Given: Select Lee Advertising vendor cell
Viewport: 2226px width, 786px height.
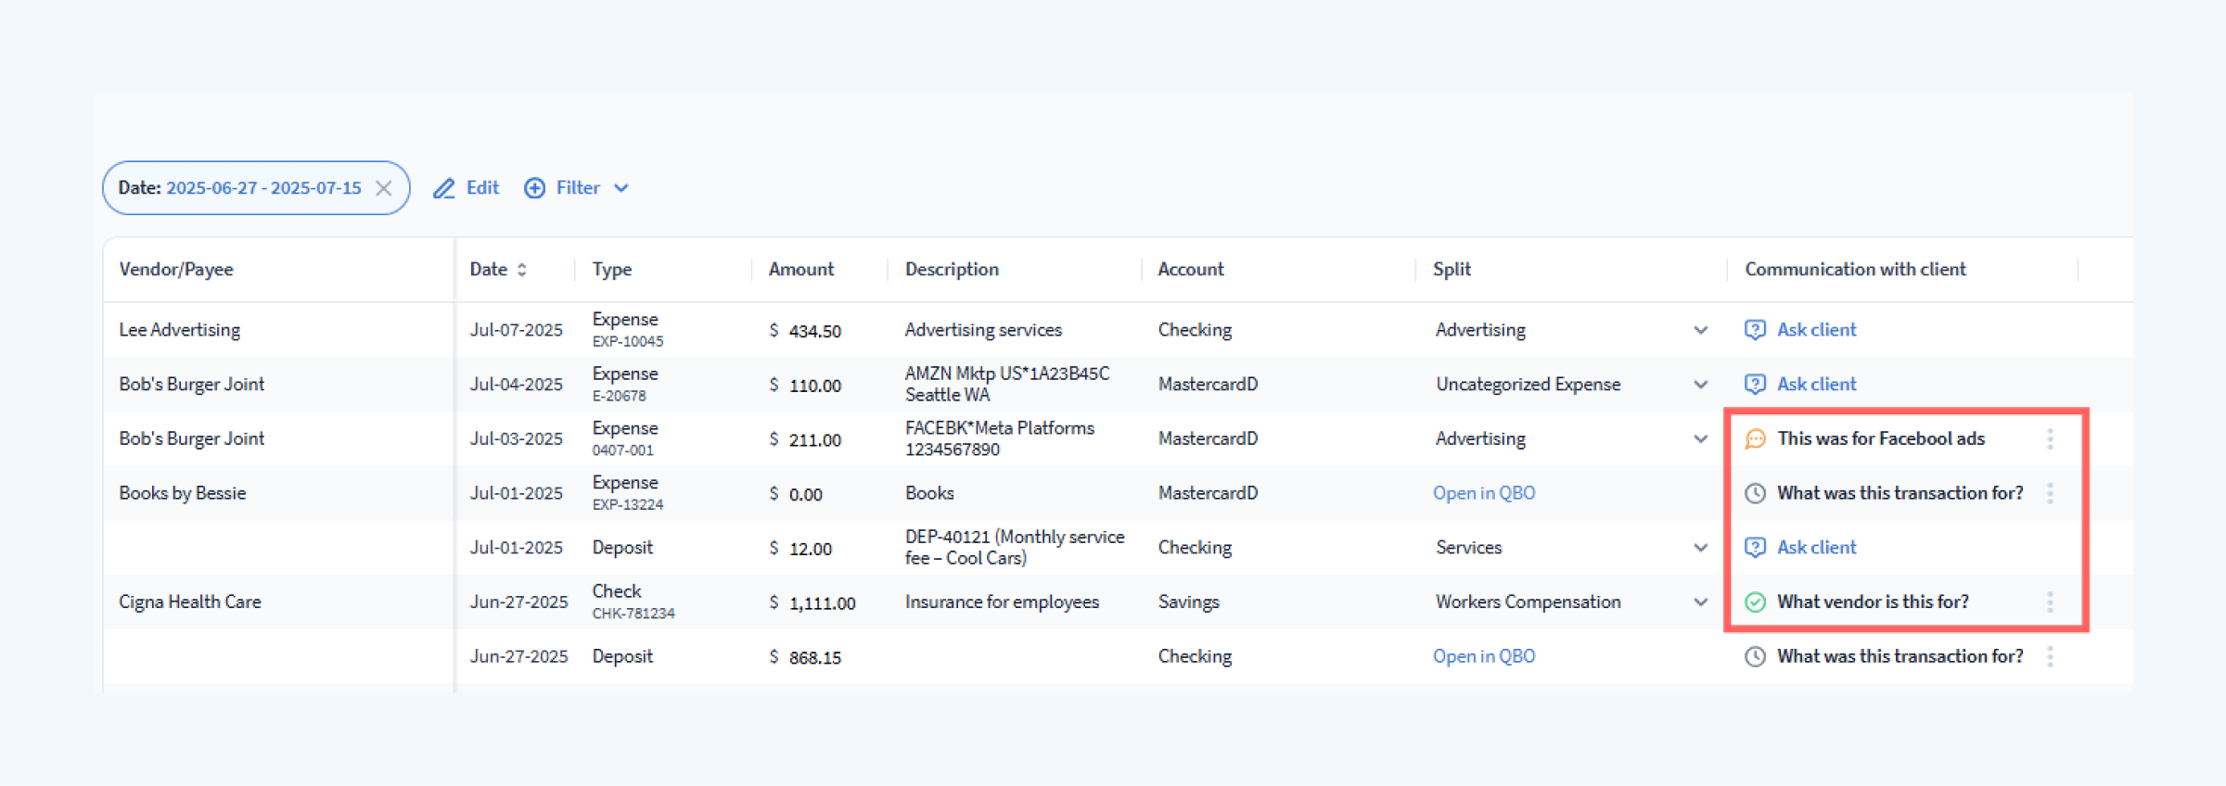Looking at the screenshot, I should 179,330.
